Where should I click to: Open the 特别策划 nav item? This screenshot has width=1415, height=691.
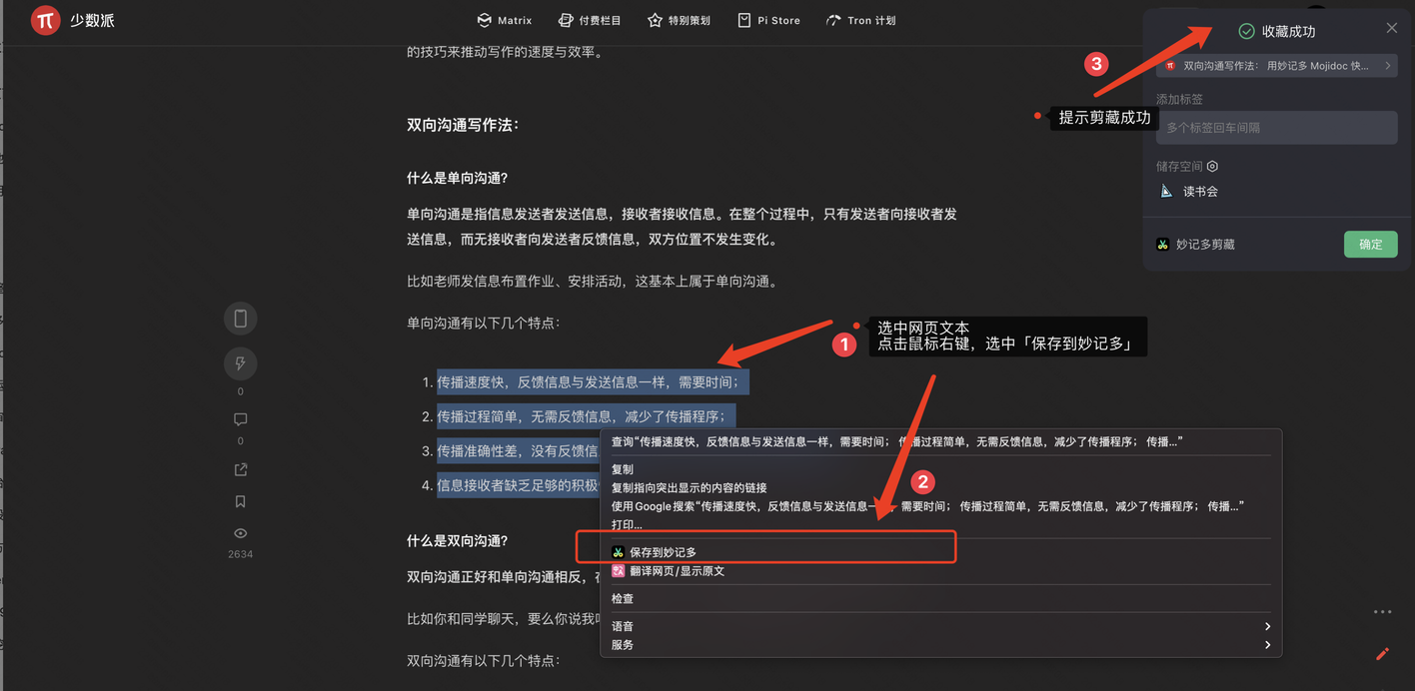680,20
